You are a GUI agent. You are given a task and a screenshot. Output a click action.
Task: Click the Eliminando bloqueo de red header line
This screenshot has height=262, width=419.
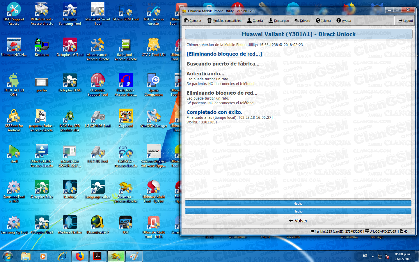[224, 54]
